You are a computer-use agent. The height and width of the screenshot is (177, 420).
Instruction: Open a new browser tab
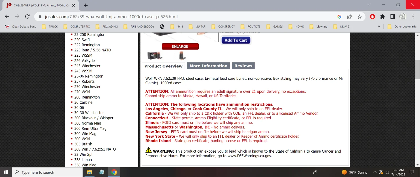86,5
